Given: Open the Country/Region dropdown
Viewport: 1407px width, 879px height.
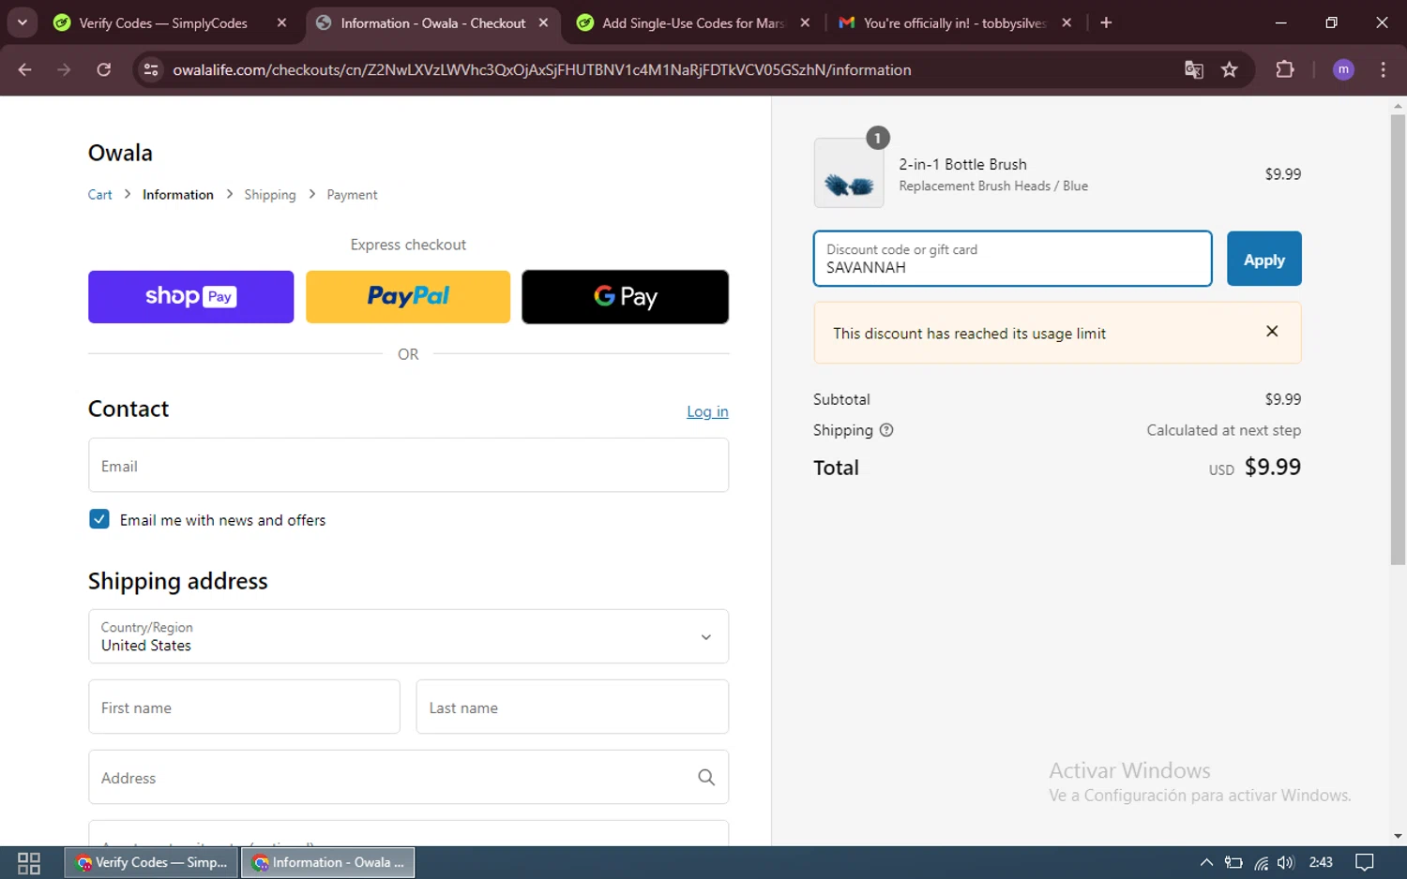Looking at the screenshot, I should click(408, 636).
